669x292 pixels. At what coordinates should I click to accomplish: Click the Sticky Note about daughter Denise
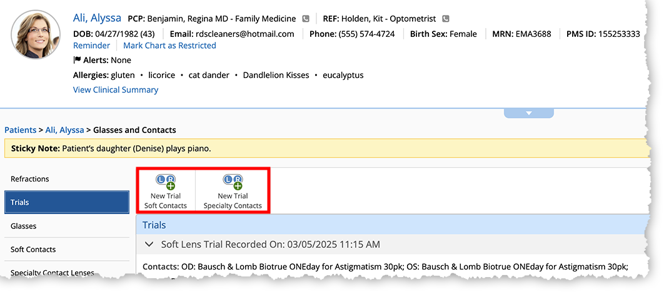pos(327,148)
